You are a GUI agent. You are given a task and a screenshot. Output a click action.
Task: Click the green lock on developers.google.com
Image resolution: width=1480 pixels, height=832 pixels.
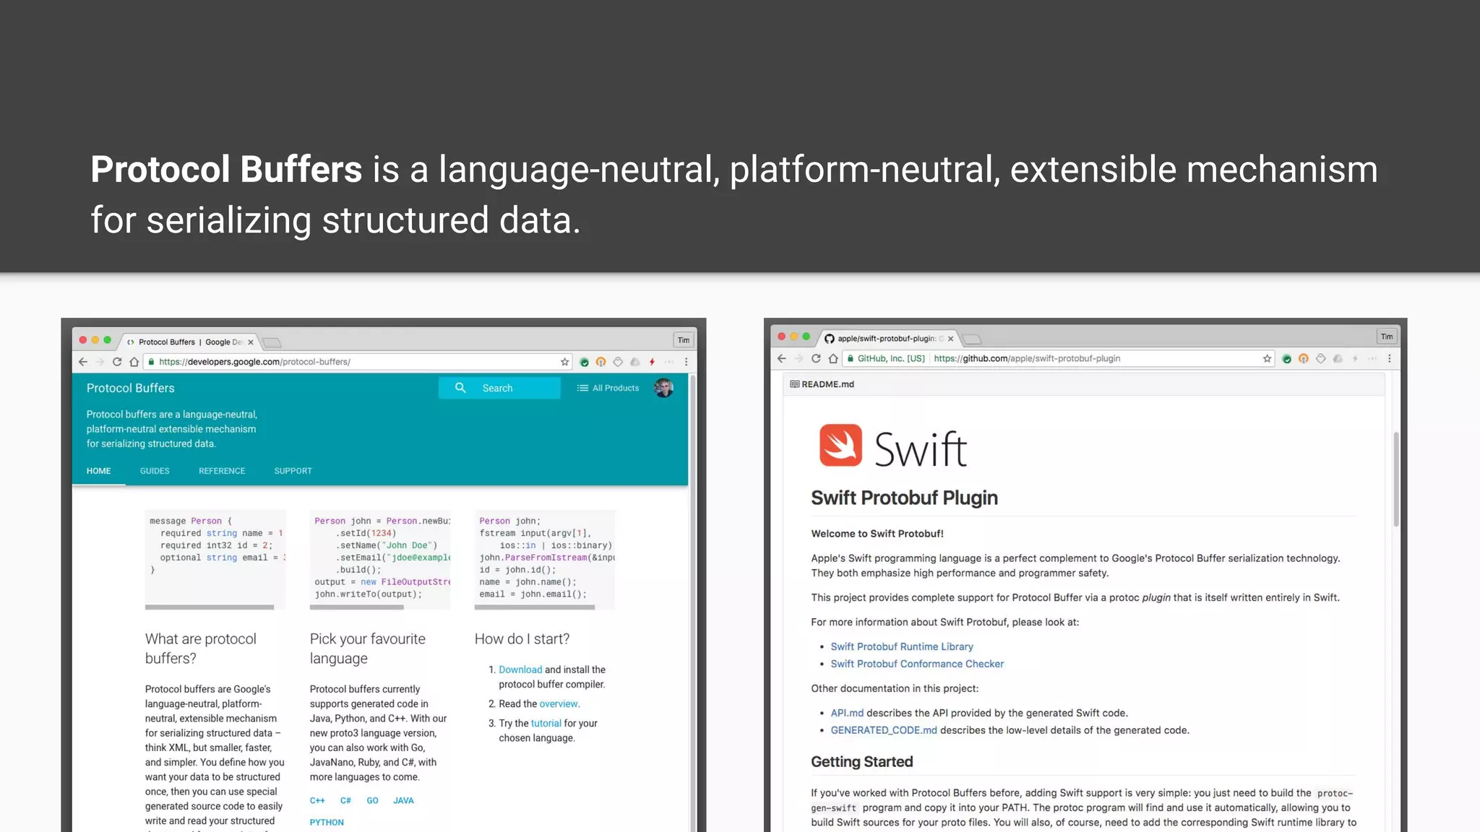(x=151, y=362)
